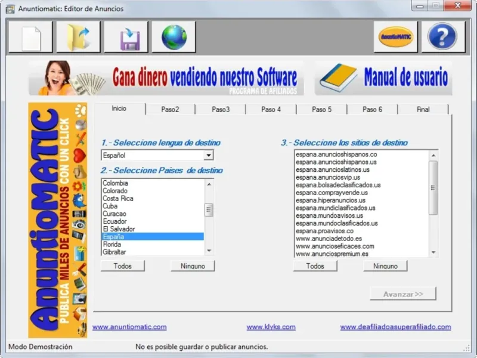Click Ninguno under the countries list
This screenshot has width=477, height=358.
coord(193,266)
